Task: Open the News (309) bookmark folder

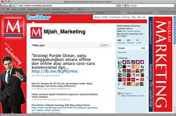Action: point(69,9)
